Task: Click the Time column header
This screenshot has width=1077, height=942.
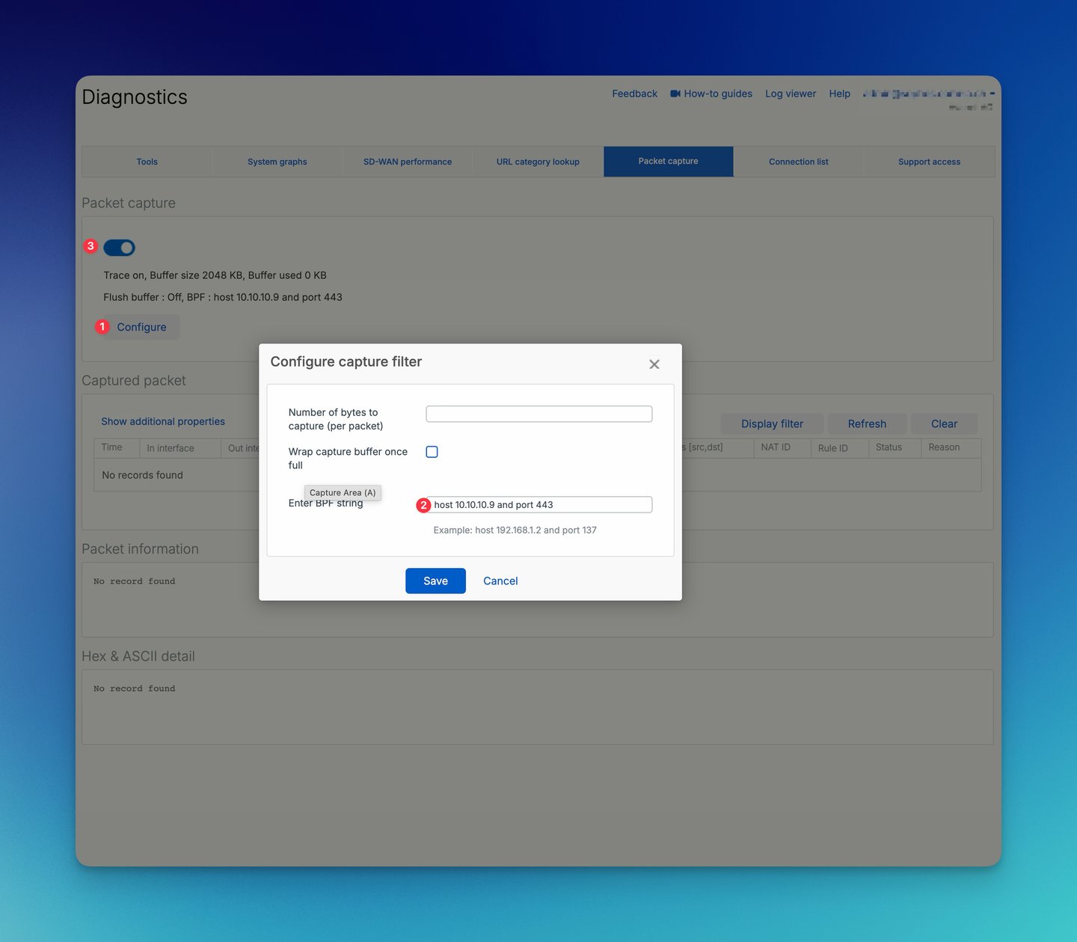Action: click(x=117, y=447)
